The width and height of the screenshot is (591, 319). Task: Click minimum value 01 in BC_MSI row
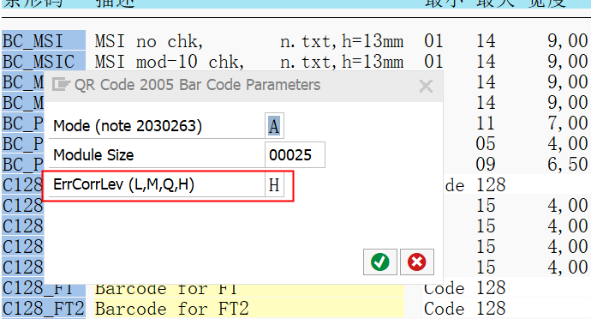433,41
